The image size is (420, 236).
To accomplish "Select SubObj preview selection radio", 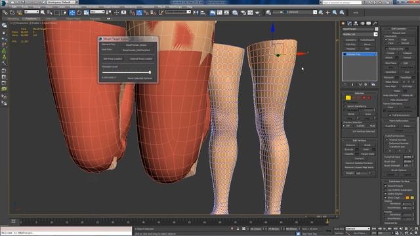I will pos(354,126).
